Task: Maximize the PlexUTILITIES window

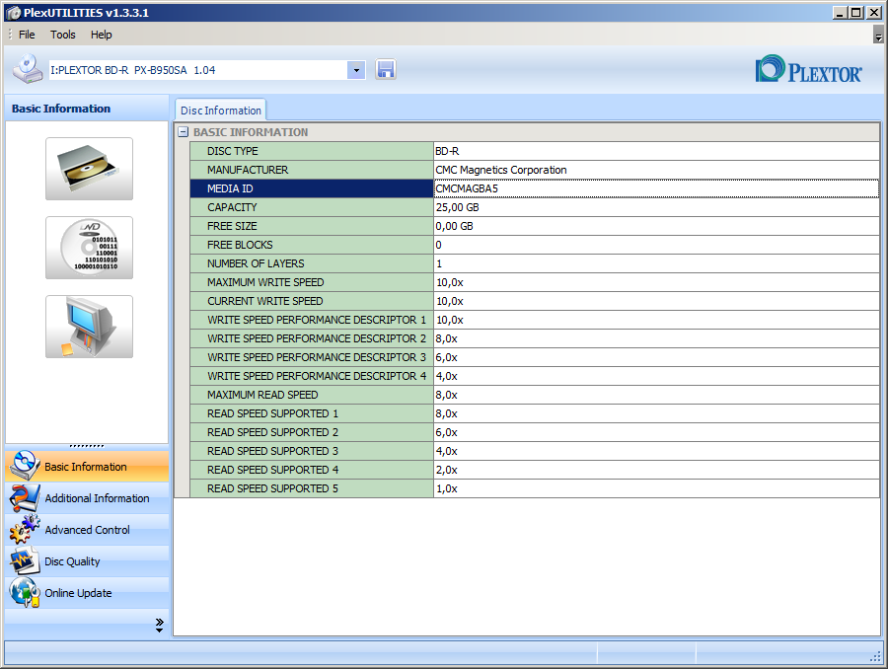Action: 856,13
